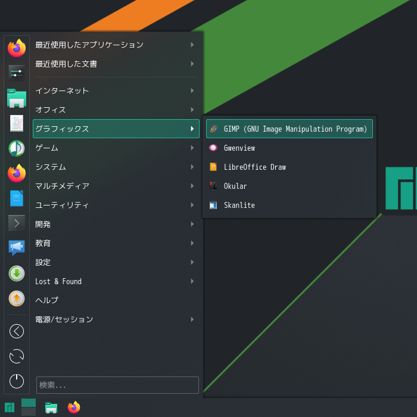
Task: Launch Firefox icon above the settings sliders icon
Action: (17, 48)
